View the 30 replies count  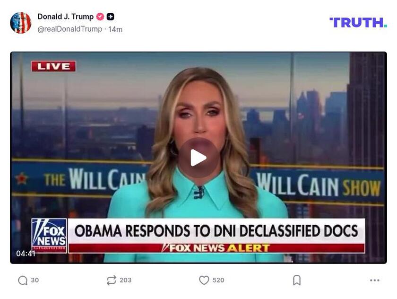[35, 280]
